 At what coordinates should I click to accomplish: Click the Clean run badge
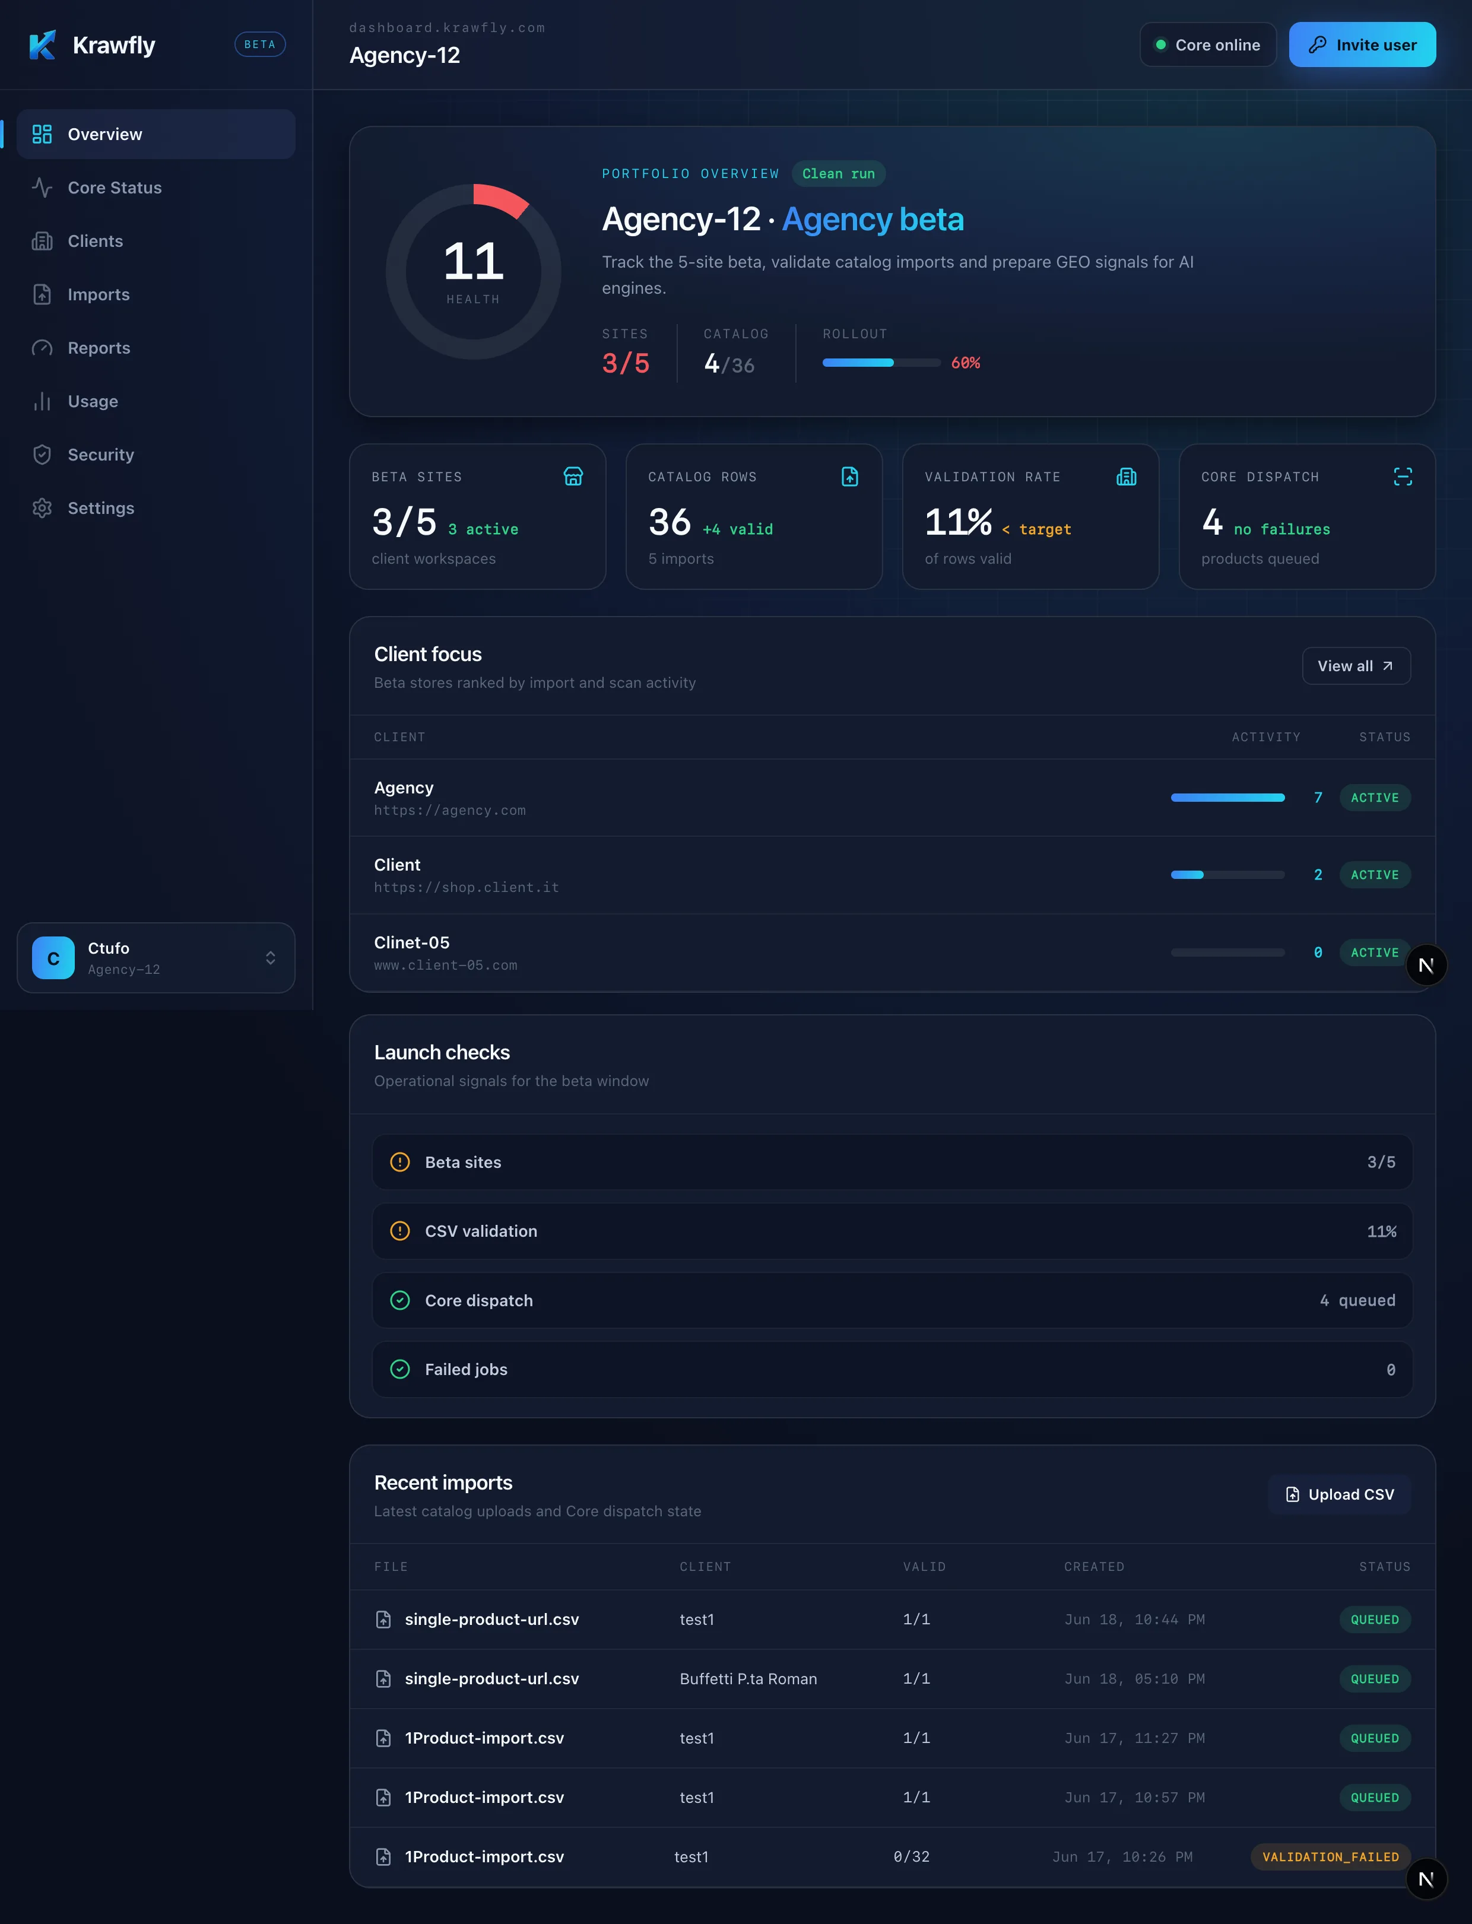tap(839, 173)
